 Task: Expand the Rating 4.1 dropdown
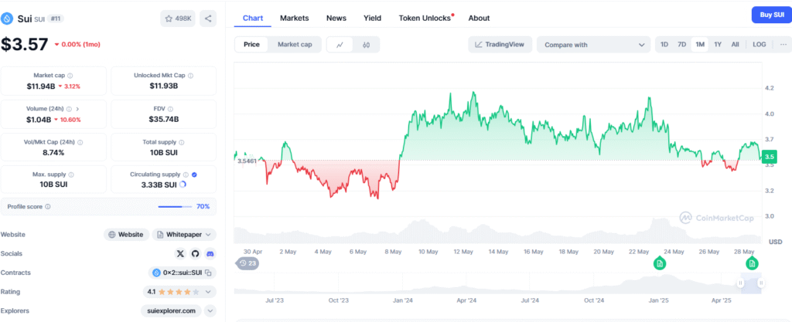pos(208,292)
